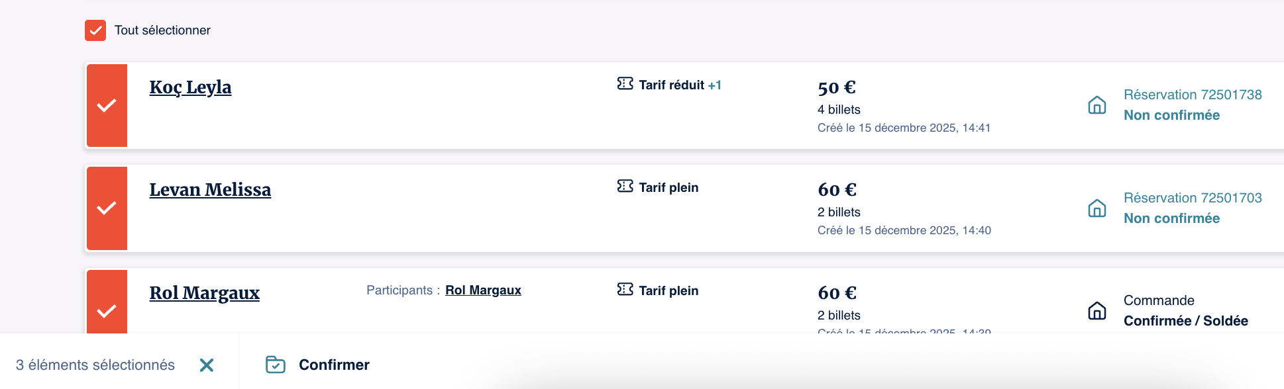Open participant Rol Margaux link

483,290
